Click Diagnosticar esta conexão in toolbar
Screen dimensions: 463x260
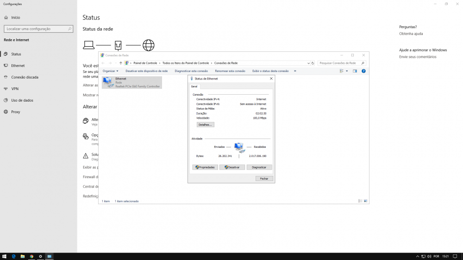click(191, 71)
